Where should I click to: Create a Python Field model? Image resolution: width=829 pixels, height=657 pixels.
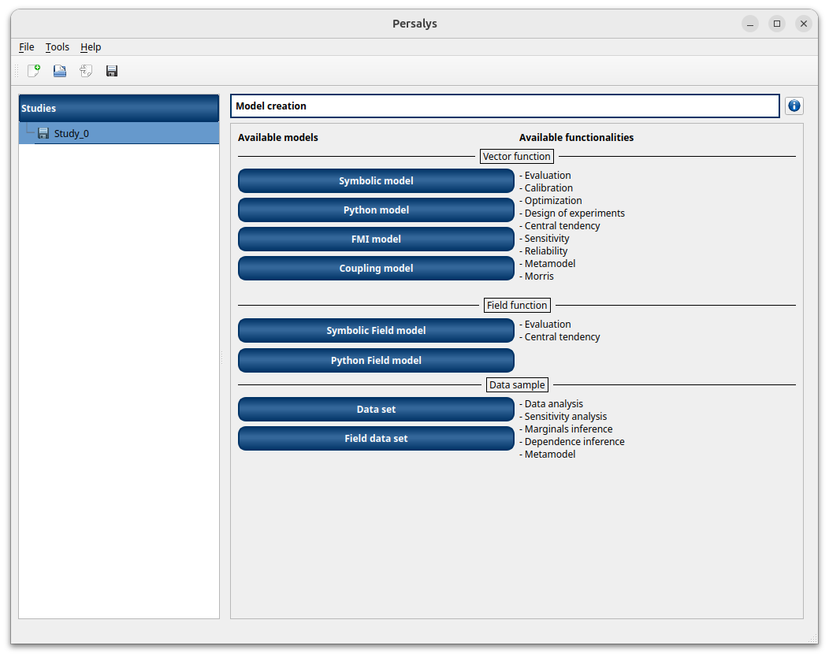(376, 361)
